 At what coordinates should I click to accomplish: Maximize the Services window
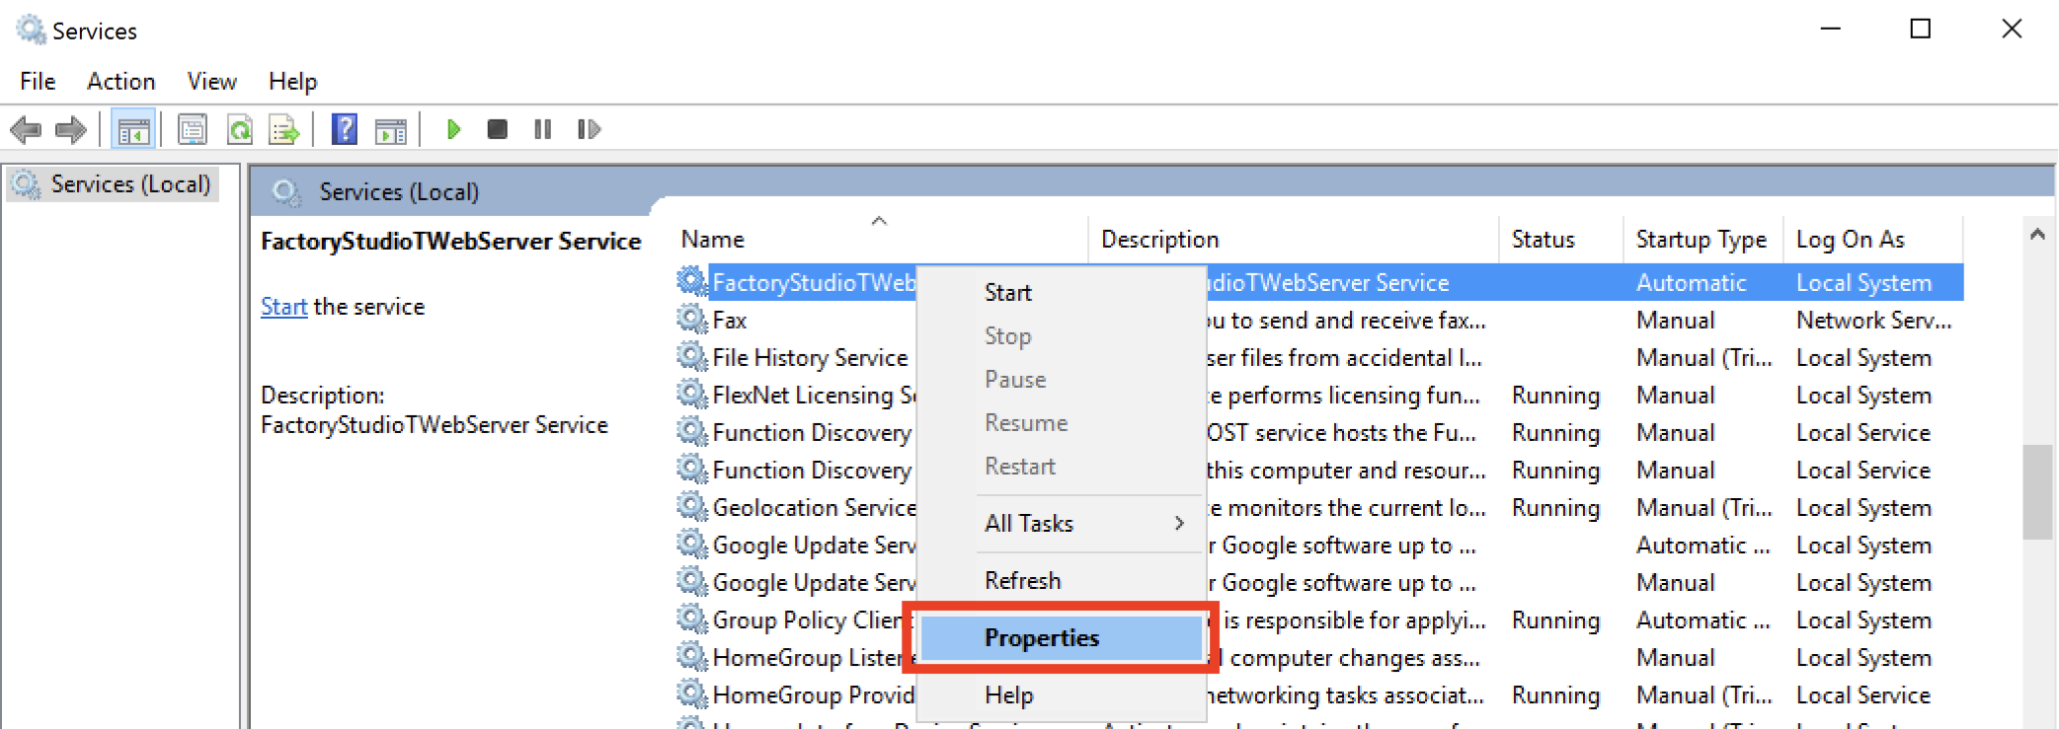[x=1921, y=30]
